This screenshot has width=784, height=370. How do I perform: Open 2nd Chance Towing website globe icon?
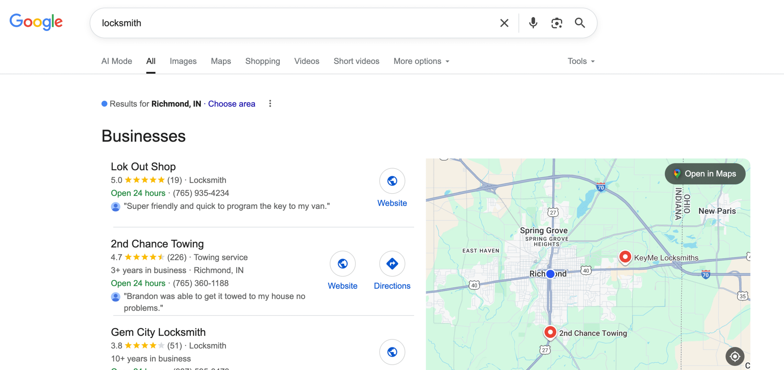pos(342,264)
